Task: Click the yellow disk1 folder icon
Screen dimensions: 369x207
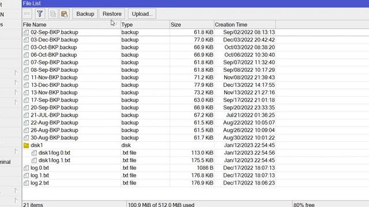Action: pyautogui.click(x=27, y=145)
